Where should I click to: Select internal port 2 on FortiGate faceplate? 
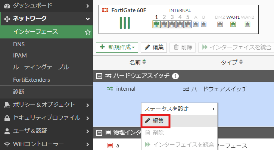coord(164,24)
